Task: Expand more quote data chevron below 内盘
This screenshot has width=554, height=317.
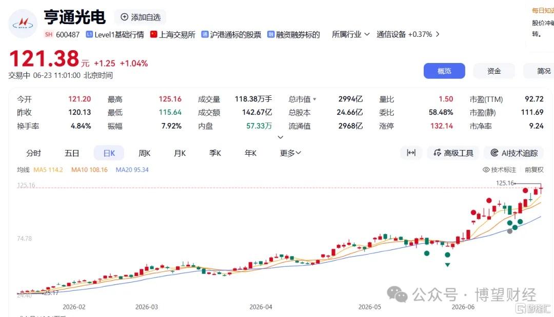Action: (x=280, y=137)
